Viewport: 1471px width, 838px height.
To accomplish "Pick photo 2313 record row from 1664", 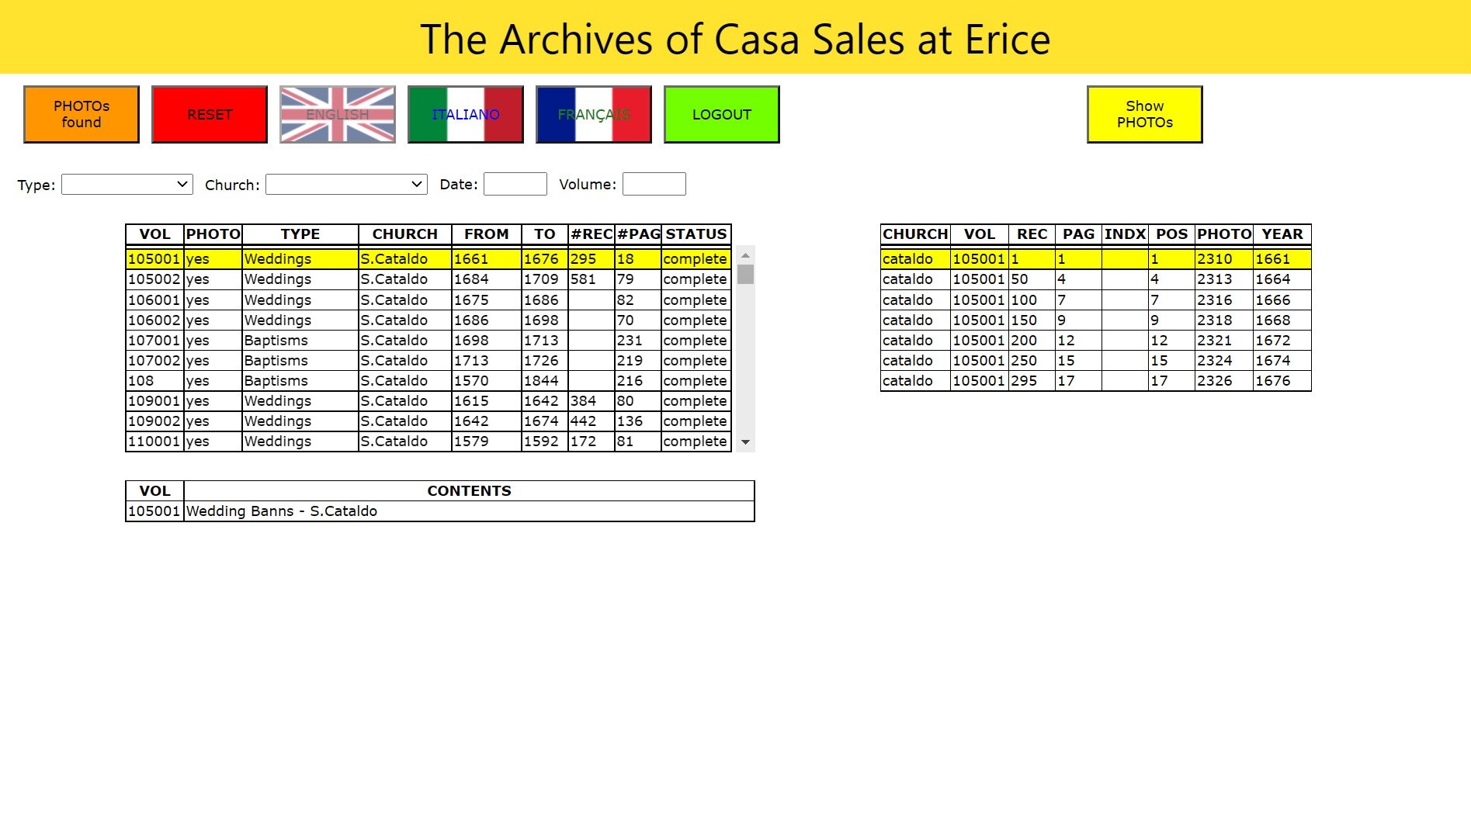I will [x=1096, y=279].
